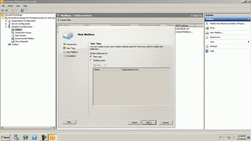The height and width of the screenshot is (141, 251).
Task: Expand the View submenu arrow in Actions
Action: 248,42
